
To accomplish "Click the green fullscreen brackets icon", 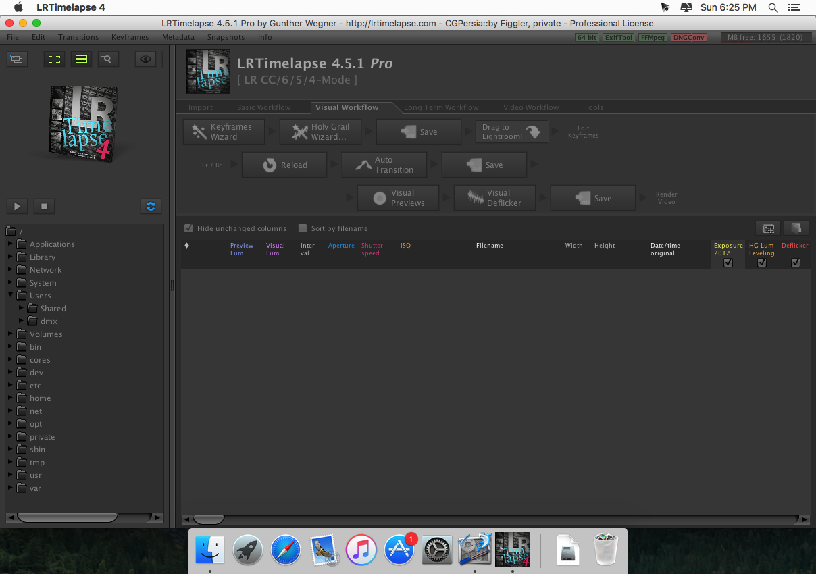I will pyautogui.click(x=55, y=59).
